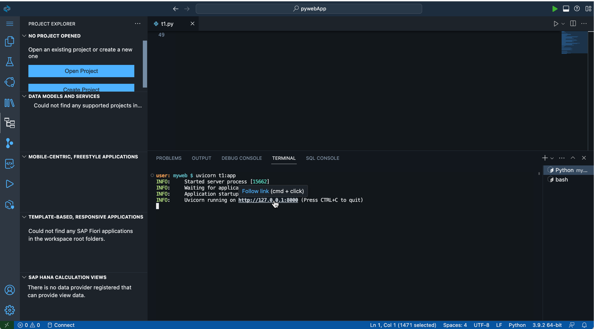Open the Explorer sidebar icon
594x329 pixels.
[10, 41]
